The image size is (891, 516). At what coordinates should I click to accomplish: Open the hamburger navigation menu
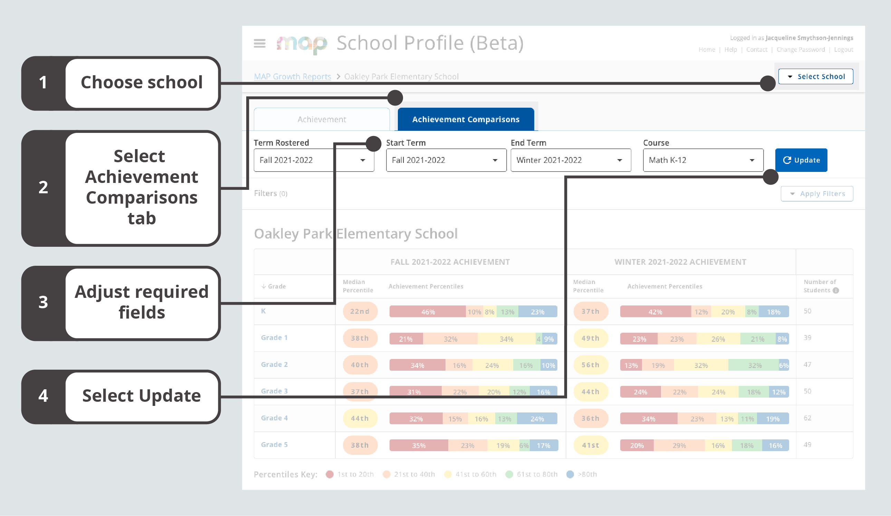tap(259, 43)
